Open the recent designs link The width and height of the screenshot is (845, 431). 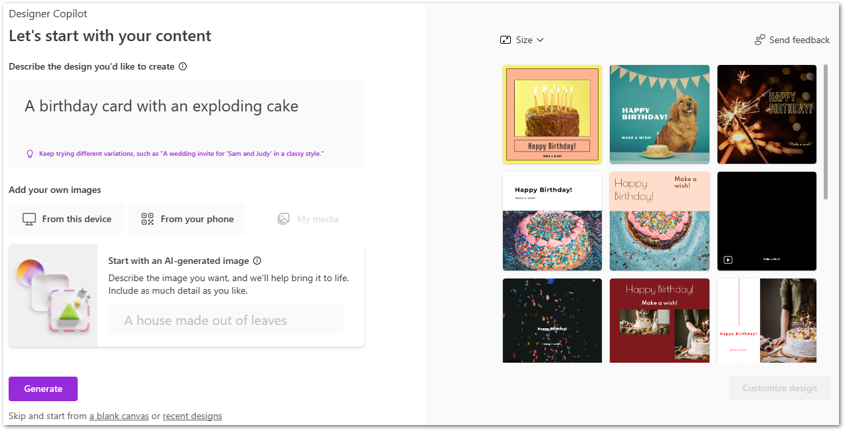(192, 416)
